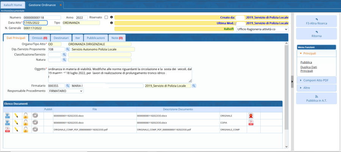Click the PDF icon in COPIA row
The width and height of the screenshot is (341, 152).
(250, 122)
